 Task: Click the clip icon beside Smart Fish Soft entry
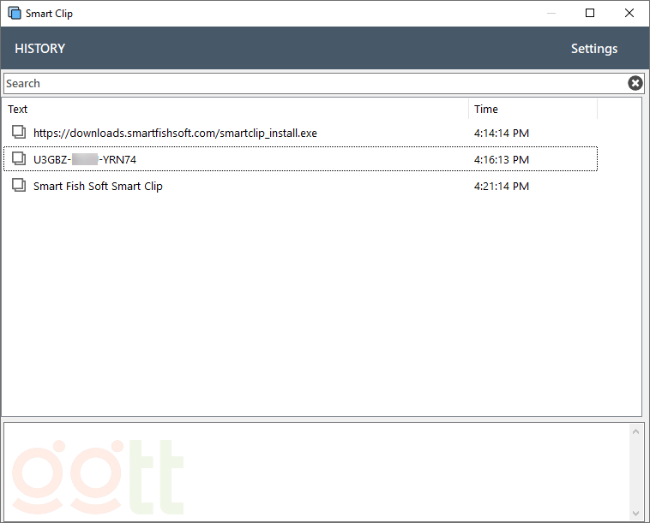pos(19,185)
